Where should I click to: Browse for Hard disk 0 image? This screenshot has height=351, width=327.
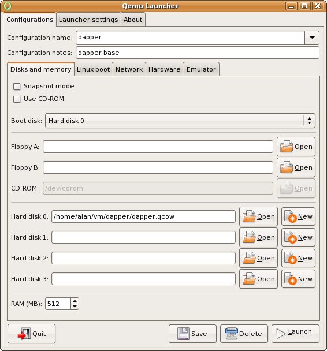pyautogui.click(x=258, y=216)
